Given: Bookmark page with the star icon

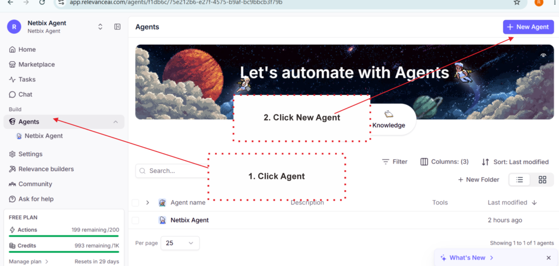Looking at the screenshot, I should point(516,3).
